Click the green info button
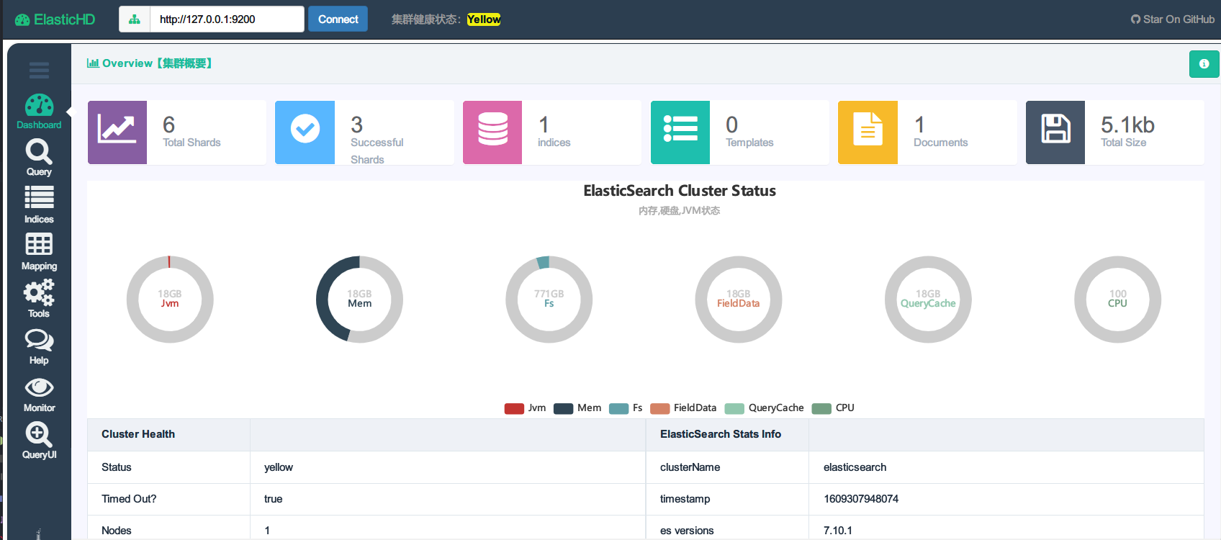This screenshot has height=540, width=1221. point(1204,63)
